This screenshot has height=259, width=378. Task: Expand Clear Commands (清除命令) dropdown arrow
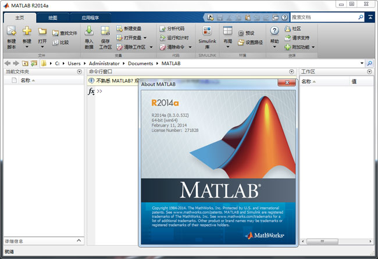point(190,47)
